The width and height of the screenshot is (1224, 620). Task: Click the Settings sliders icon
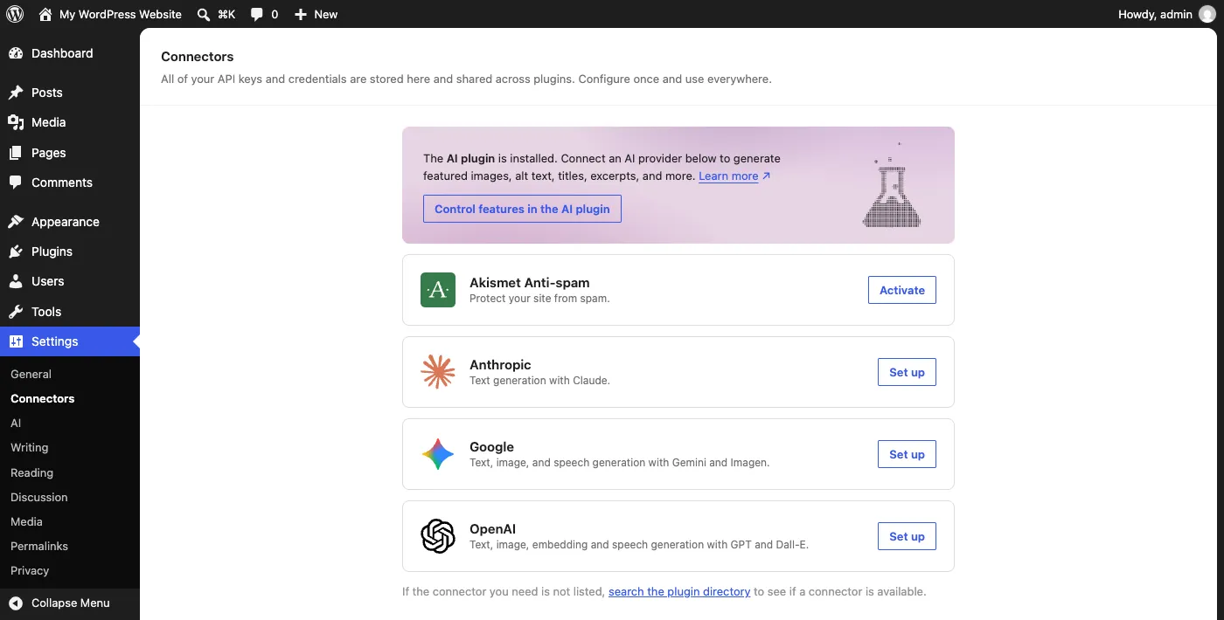16,341
